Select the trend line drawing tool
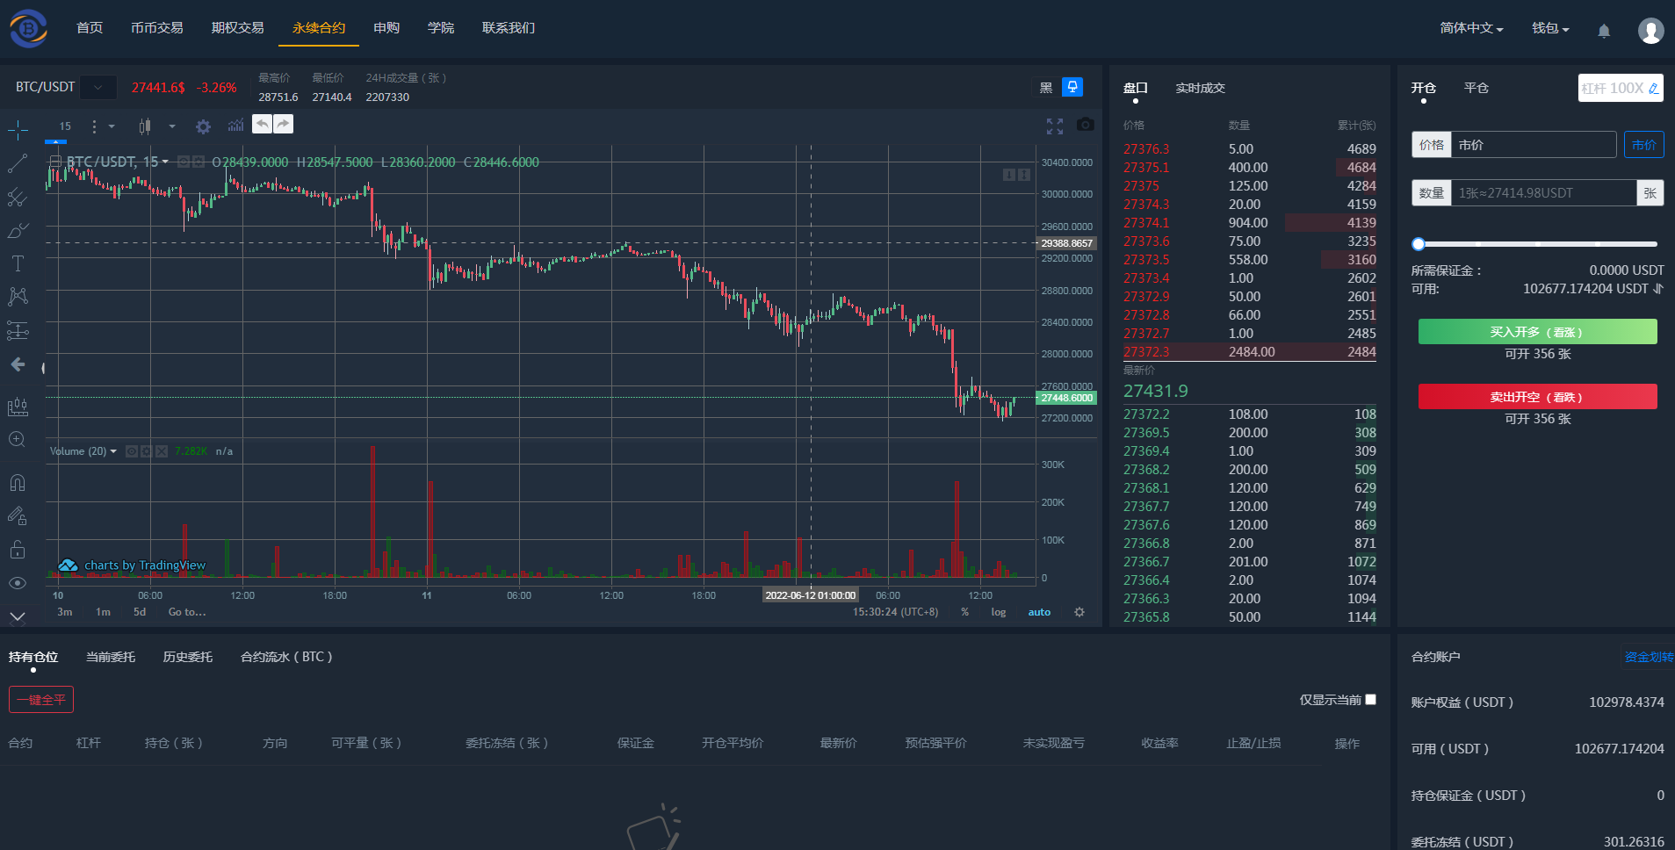Viewport: 1675px width, 850px height. point(18,163)
